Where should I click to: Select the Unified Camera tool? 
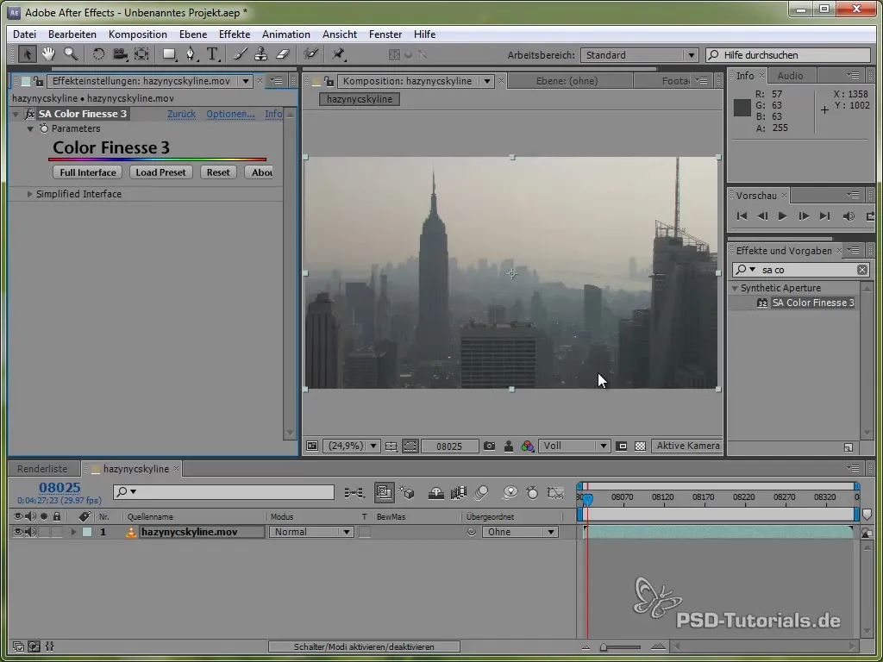coord(120,54)
